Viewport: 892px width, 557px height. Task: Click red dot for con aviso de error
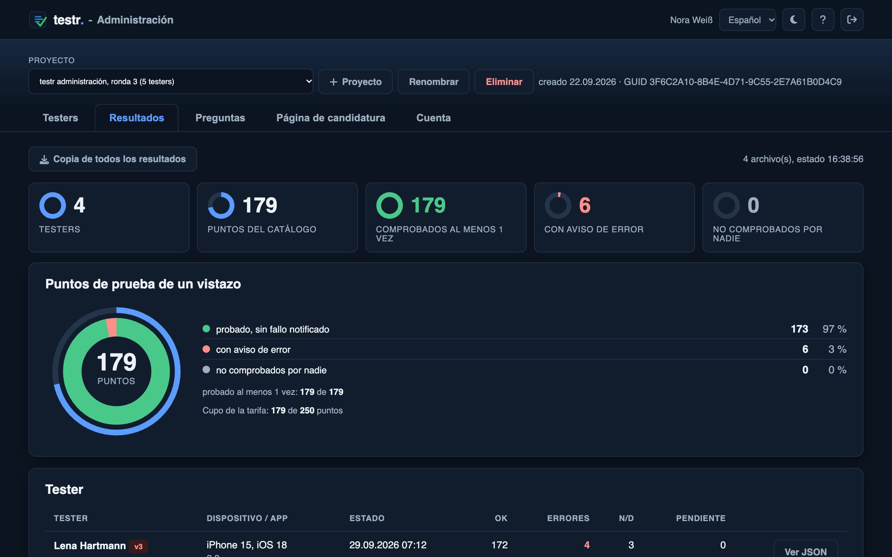tap(206, 349)
